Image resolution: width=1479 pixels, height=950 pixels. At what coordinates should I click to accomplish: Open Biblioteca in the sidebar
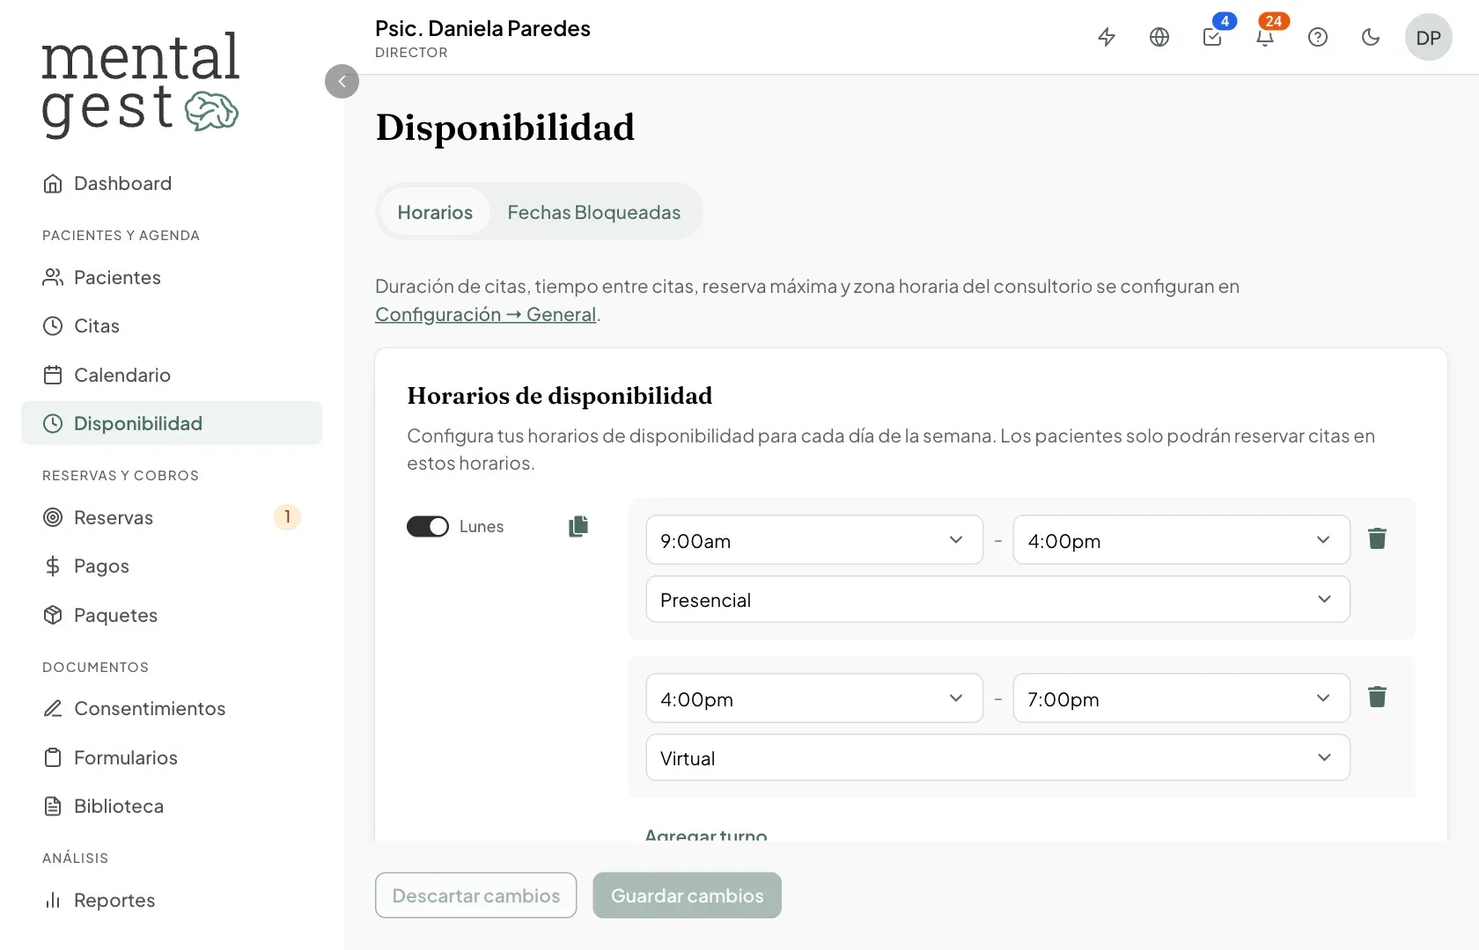pos(172,806)
